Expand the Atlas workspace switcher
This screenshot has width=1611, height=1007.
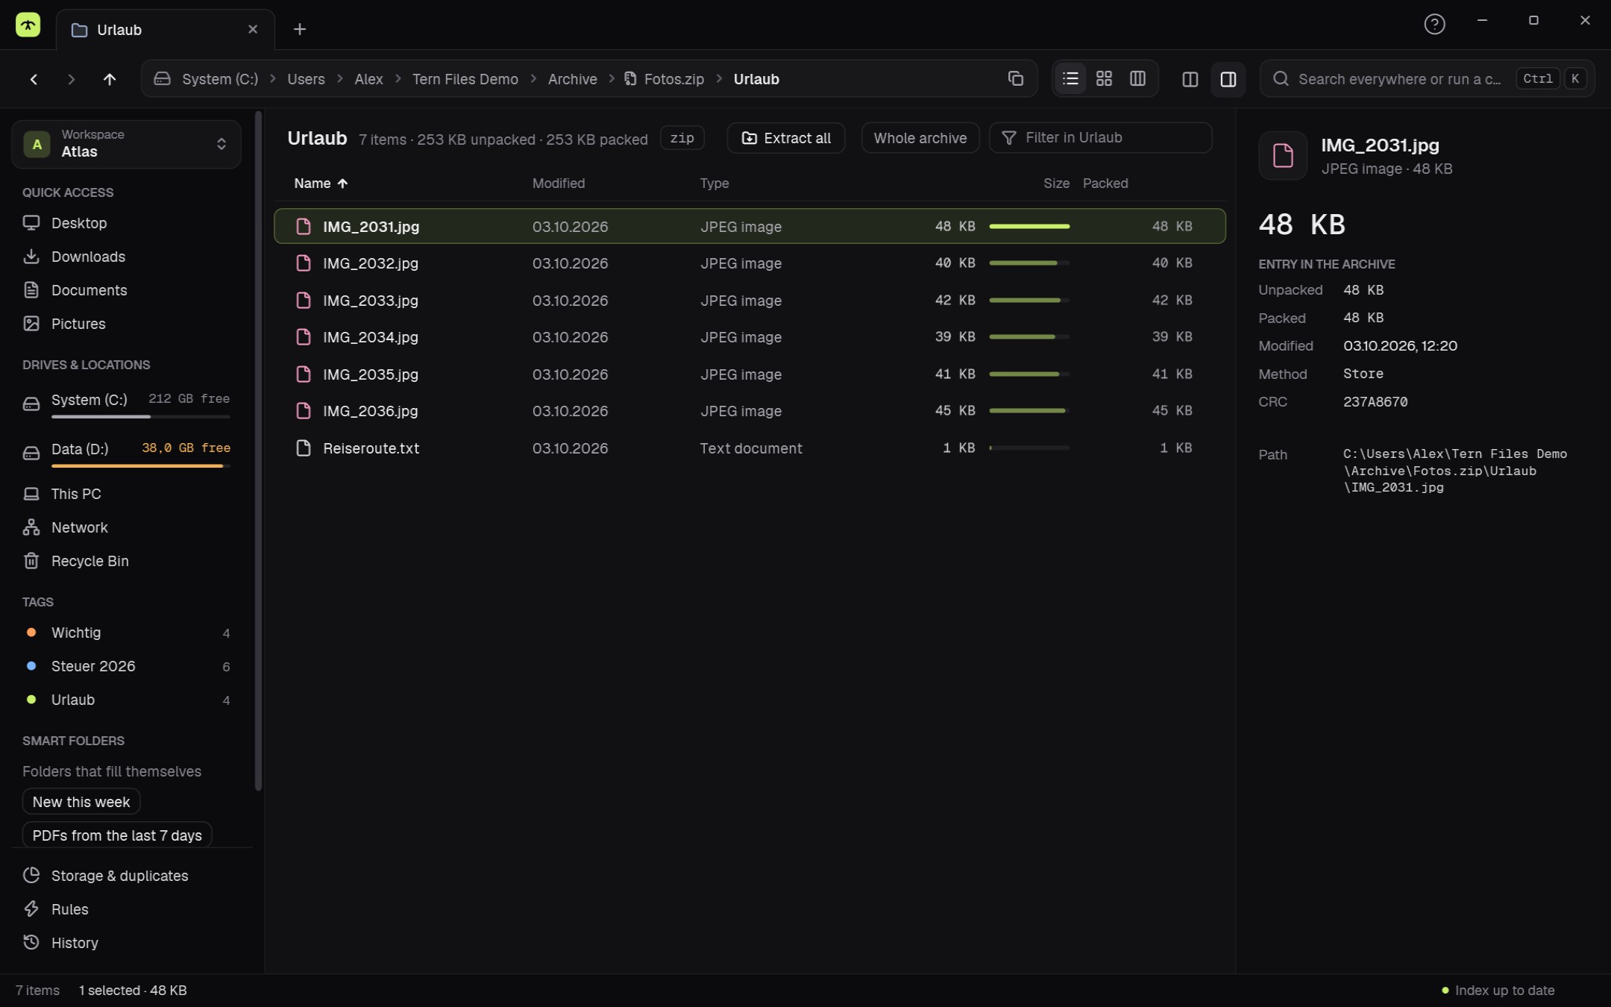click(x=126, y=144)
